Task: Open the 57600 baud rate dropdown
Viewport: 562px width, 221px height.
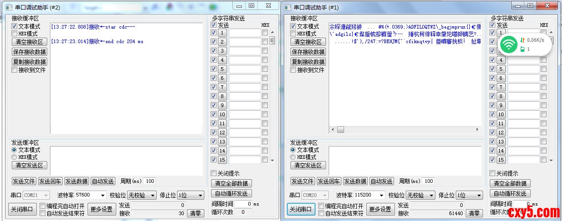Action: pos(90,195)
